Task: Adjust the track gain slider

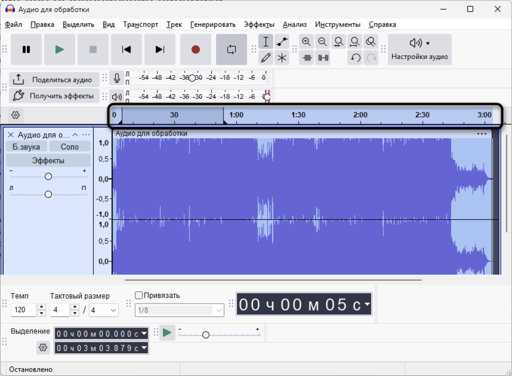Action: coord(48,176)
